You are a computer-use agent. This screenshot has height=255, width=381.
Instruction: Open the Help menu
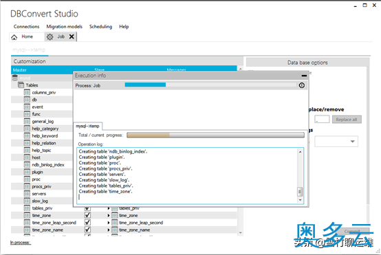coord(124,27)
